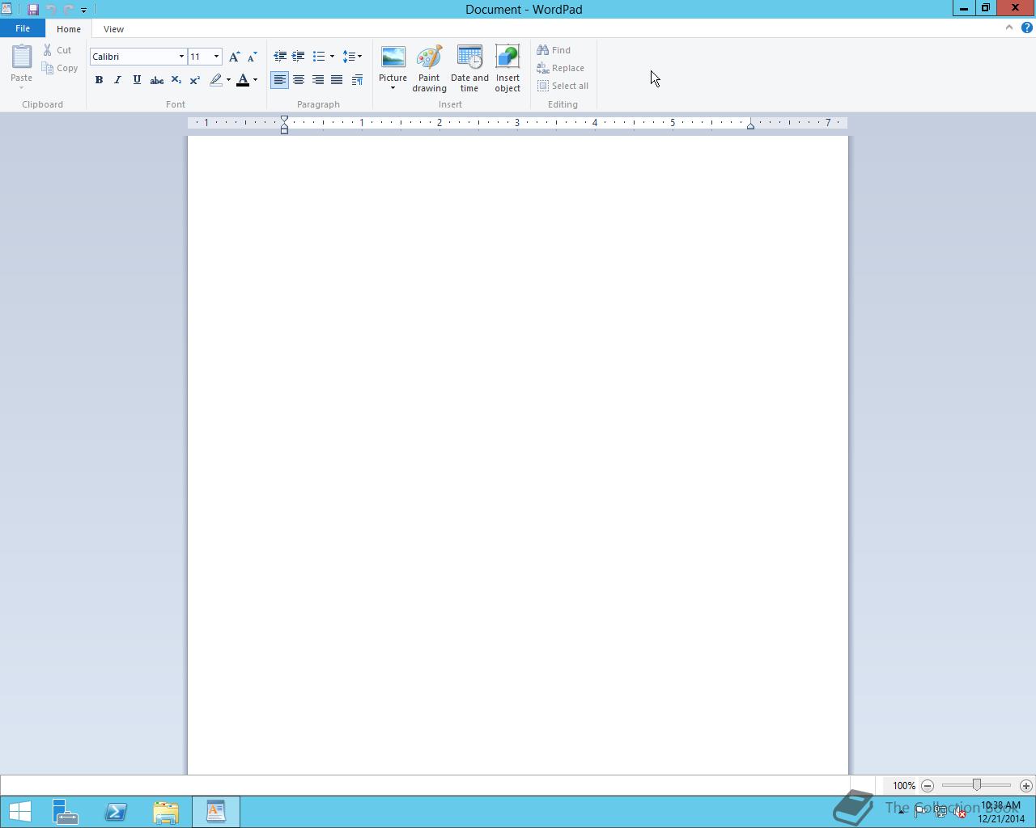The image size is (1036, 828).
Task: Toggle Italic formatting
Action: 117,80
